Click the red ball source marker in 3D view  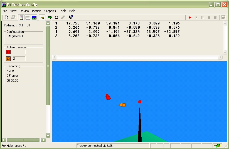[140, 102]
